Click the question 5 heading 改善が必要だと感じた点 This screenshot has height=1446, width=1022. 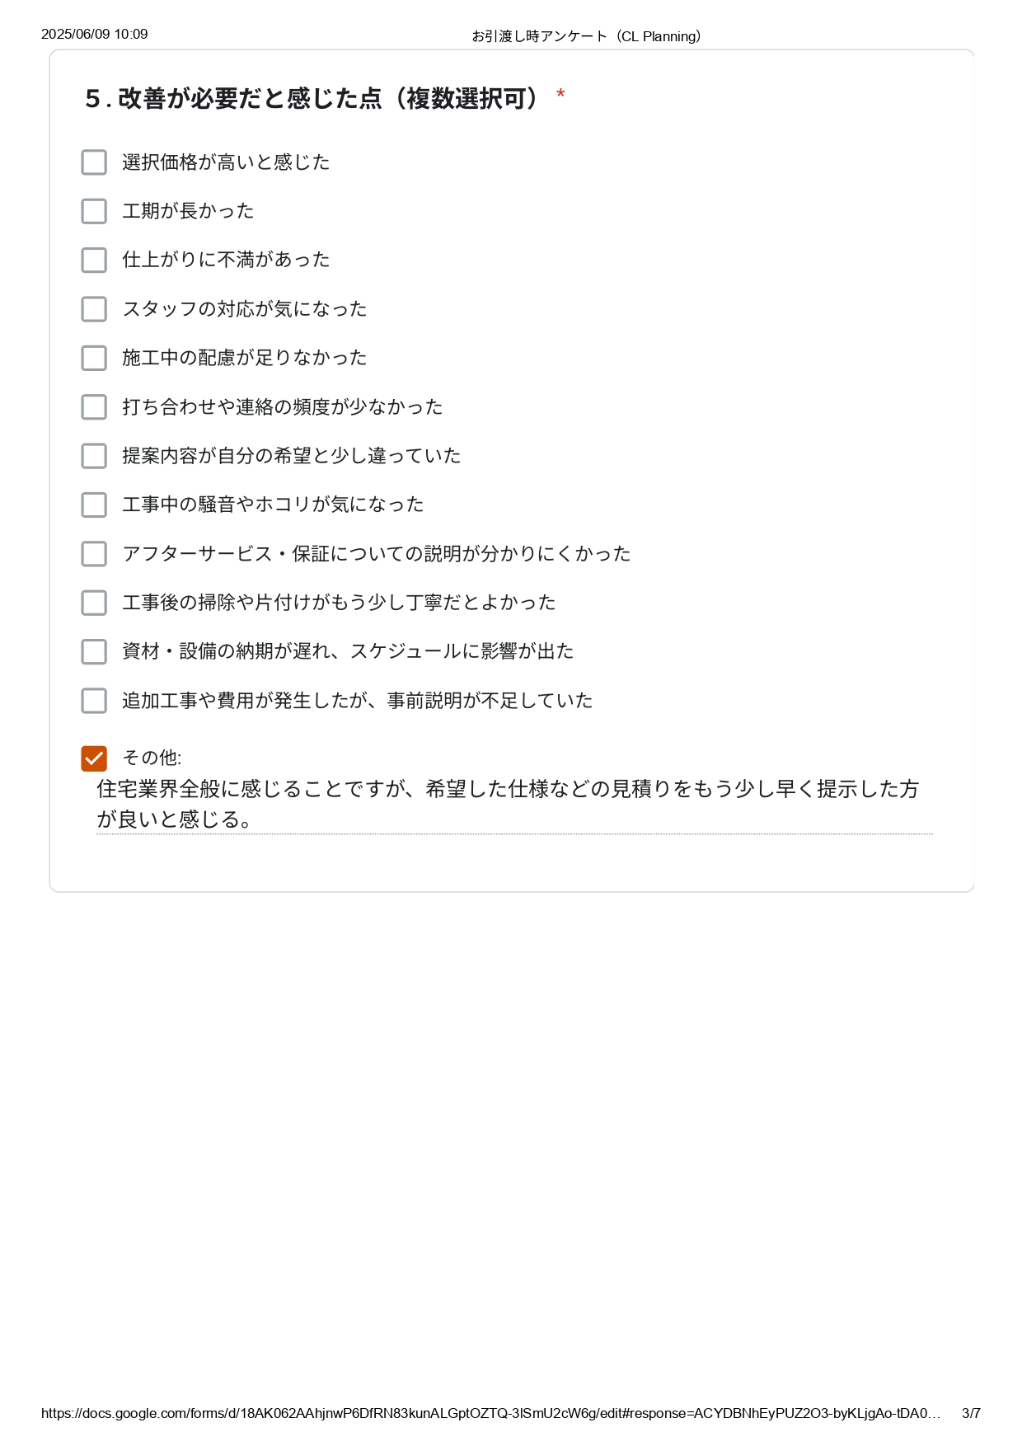[313, 98]
